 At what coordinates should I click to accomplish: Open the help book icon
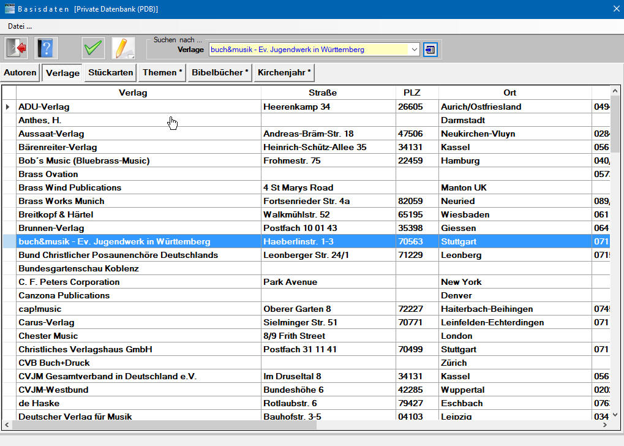(46, 48)
